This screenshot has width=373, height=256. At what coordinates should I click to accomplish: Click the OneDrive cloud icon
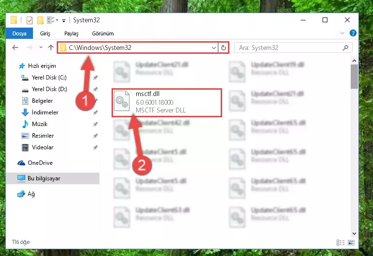pos(21,163)
